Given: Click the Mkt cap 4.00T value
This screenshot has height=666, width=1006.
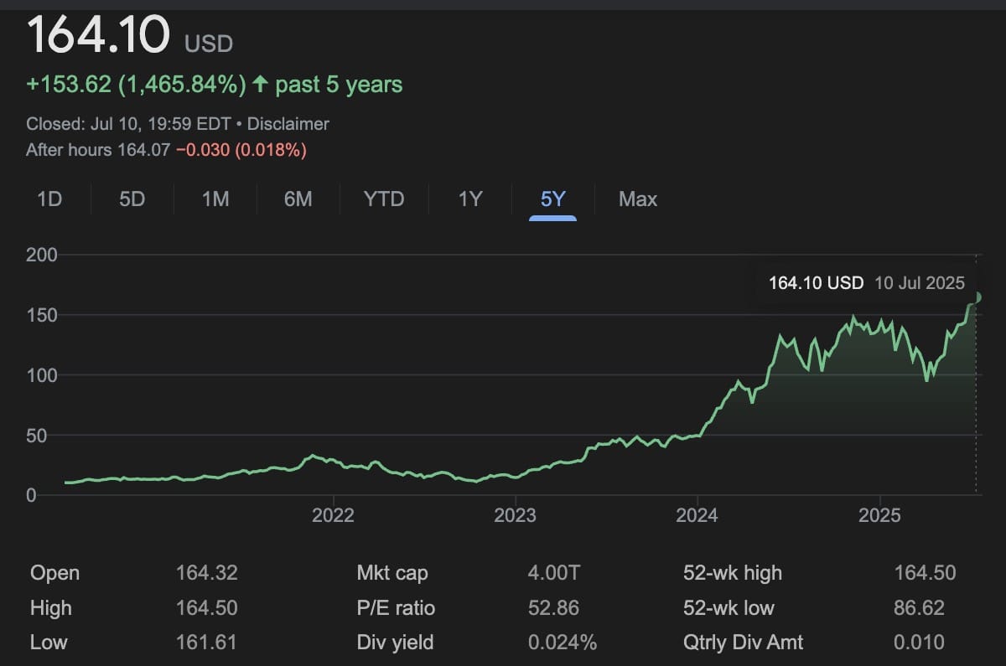Looking at the screenshot, I should 554,573.
